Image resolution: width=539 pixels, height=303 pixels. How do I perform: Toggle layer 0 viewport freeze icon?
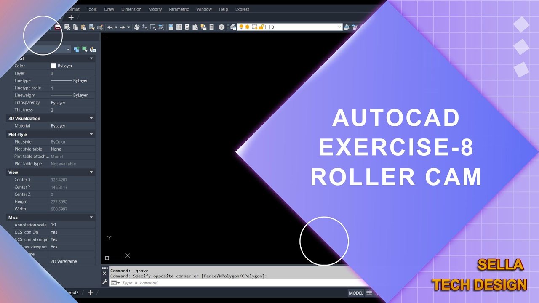pyautogui.click(x=255, y=27)
